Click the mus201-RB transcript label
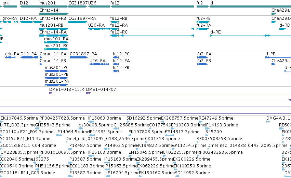 (x=51, y=25)
